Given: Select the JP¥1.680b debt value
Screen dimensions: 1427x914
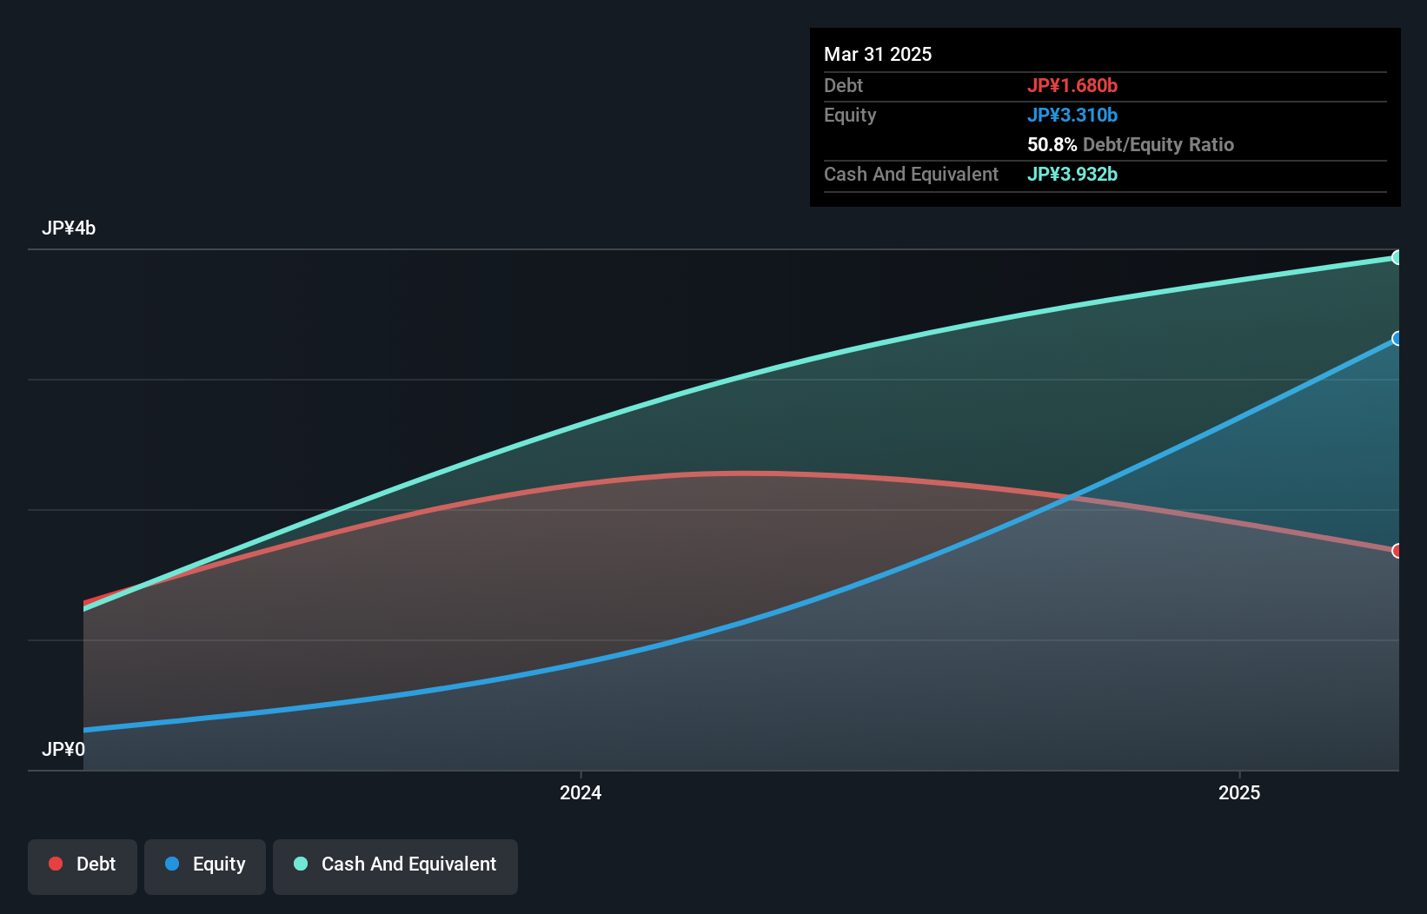Looking at the screenshot, I should [x=1072, y=85].
